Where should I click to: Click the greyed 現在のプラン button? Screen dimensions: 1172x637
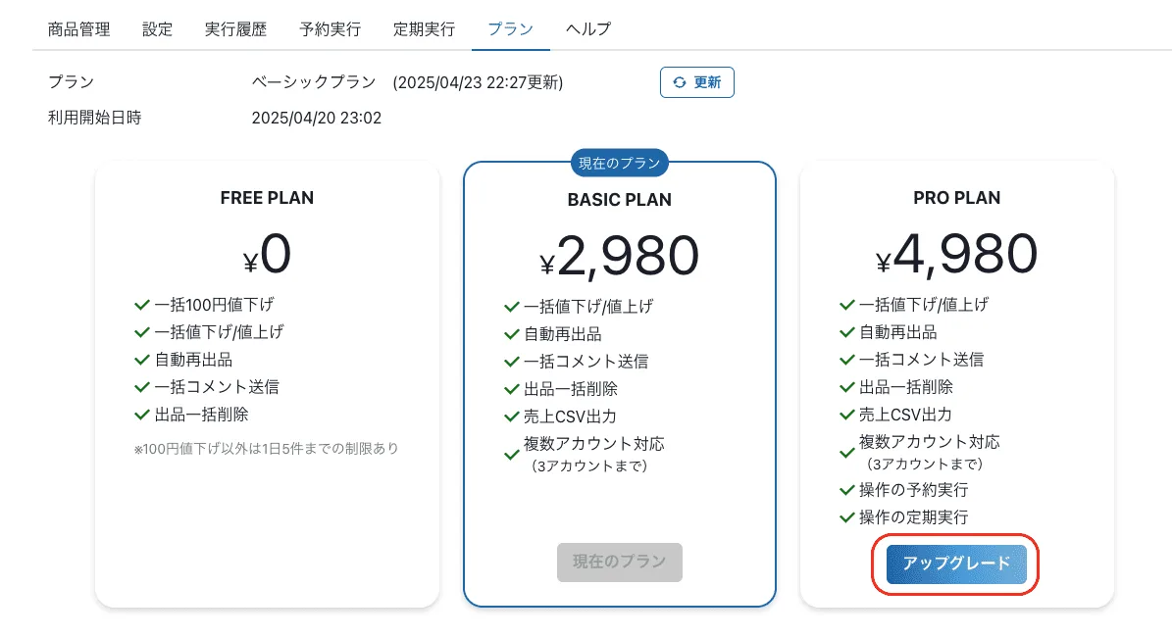[x=619, y=563]
